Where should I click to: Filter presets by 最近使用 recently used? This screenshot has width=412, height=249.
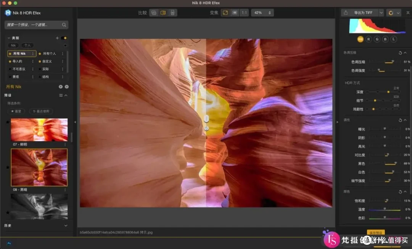point(41,111)
